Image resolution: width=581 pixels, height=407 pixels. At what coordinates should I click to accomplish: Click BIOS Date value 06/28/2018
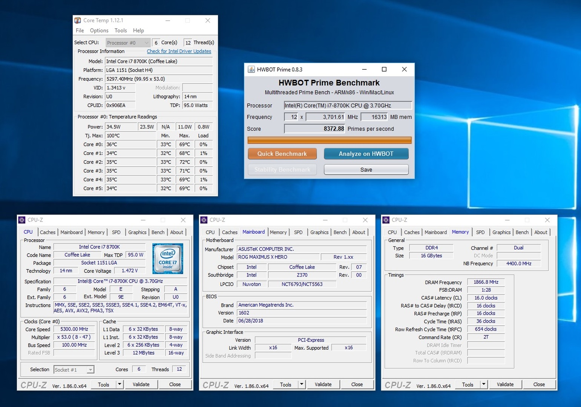(x=302, y=321)
